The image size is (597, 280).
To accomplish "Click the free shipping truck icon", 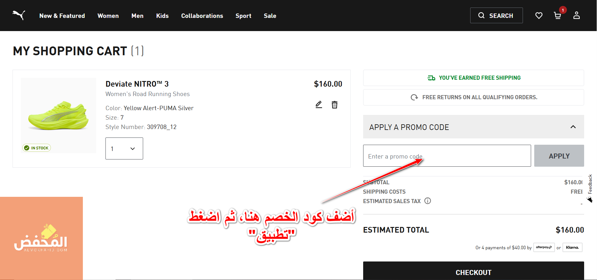I will pos(431,78).
